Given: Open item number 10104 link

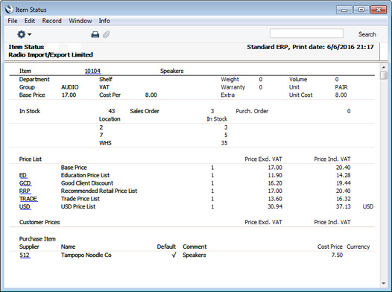Looking at the screenshot, I should click(92, 72).
